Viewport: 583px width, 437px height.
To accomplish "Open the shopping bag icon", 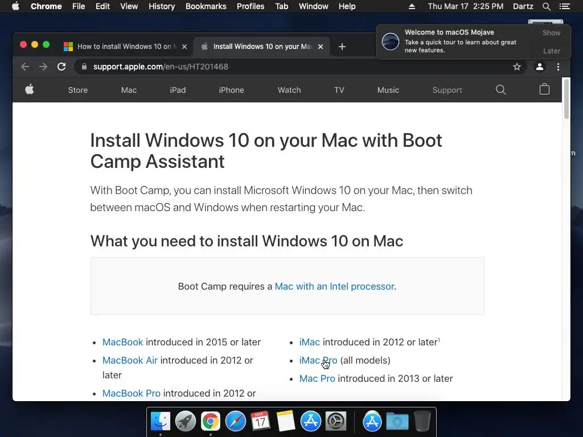I will pyautogui.click(x=544, y=89).
